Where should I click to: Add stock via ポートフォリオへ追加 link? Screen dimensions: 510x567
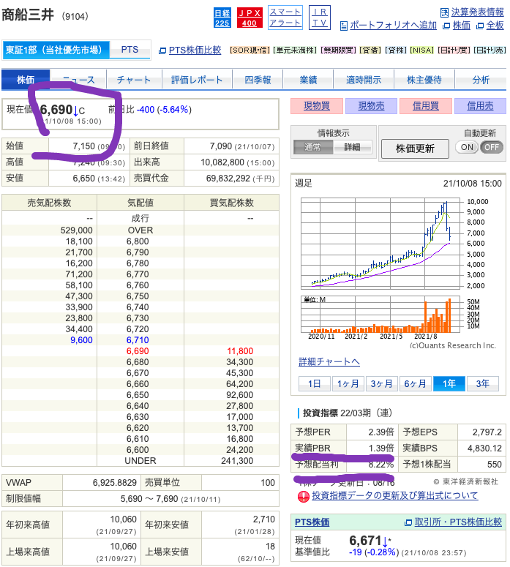(393, 26)
